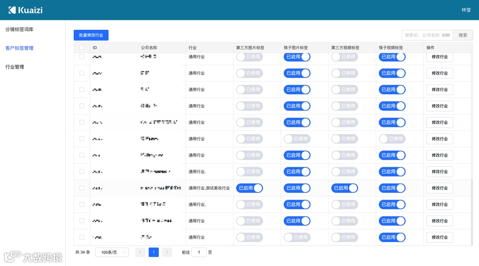Image resolution: width=479 pixels, height=266 pixels.
Task: Check the first row's checkbox
Action: 81,57
